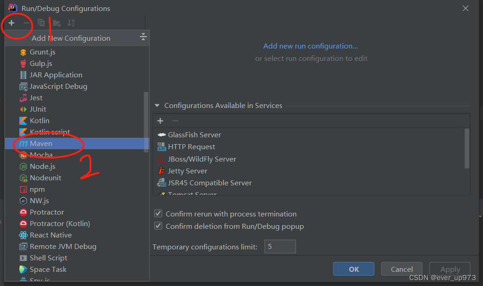The image size is (483, 286).
Task: Choose JavaScript Debug from the list
Action: 77,86
